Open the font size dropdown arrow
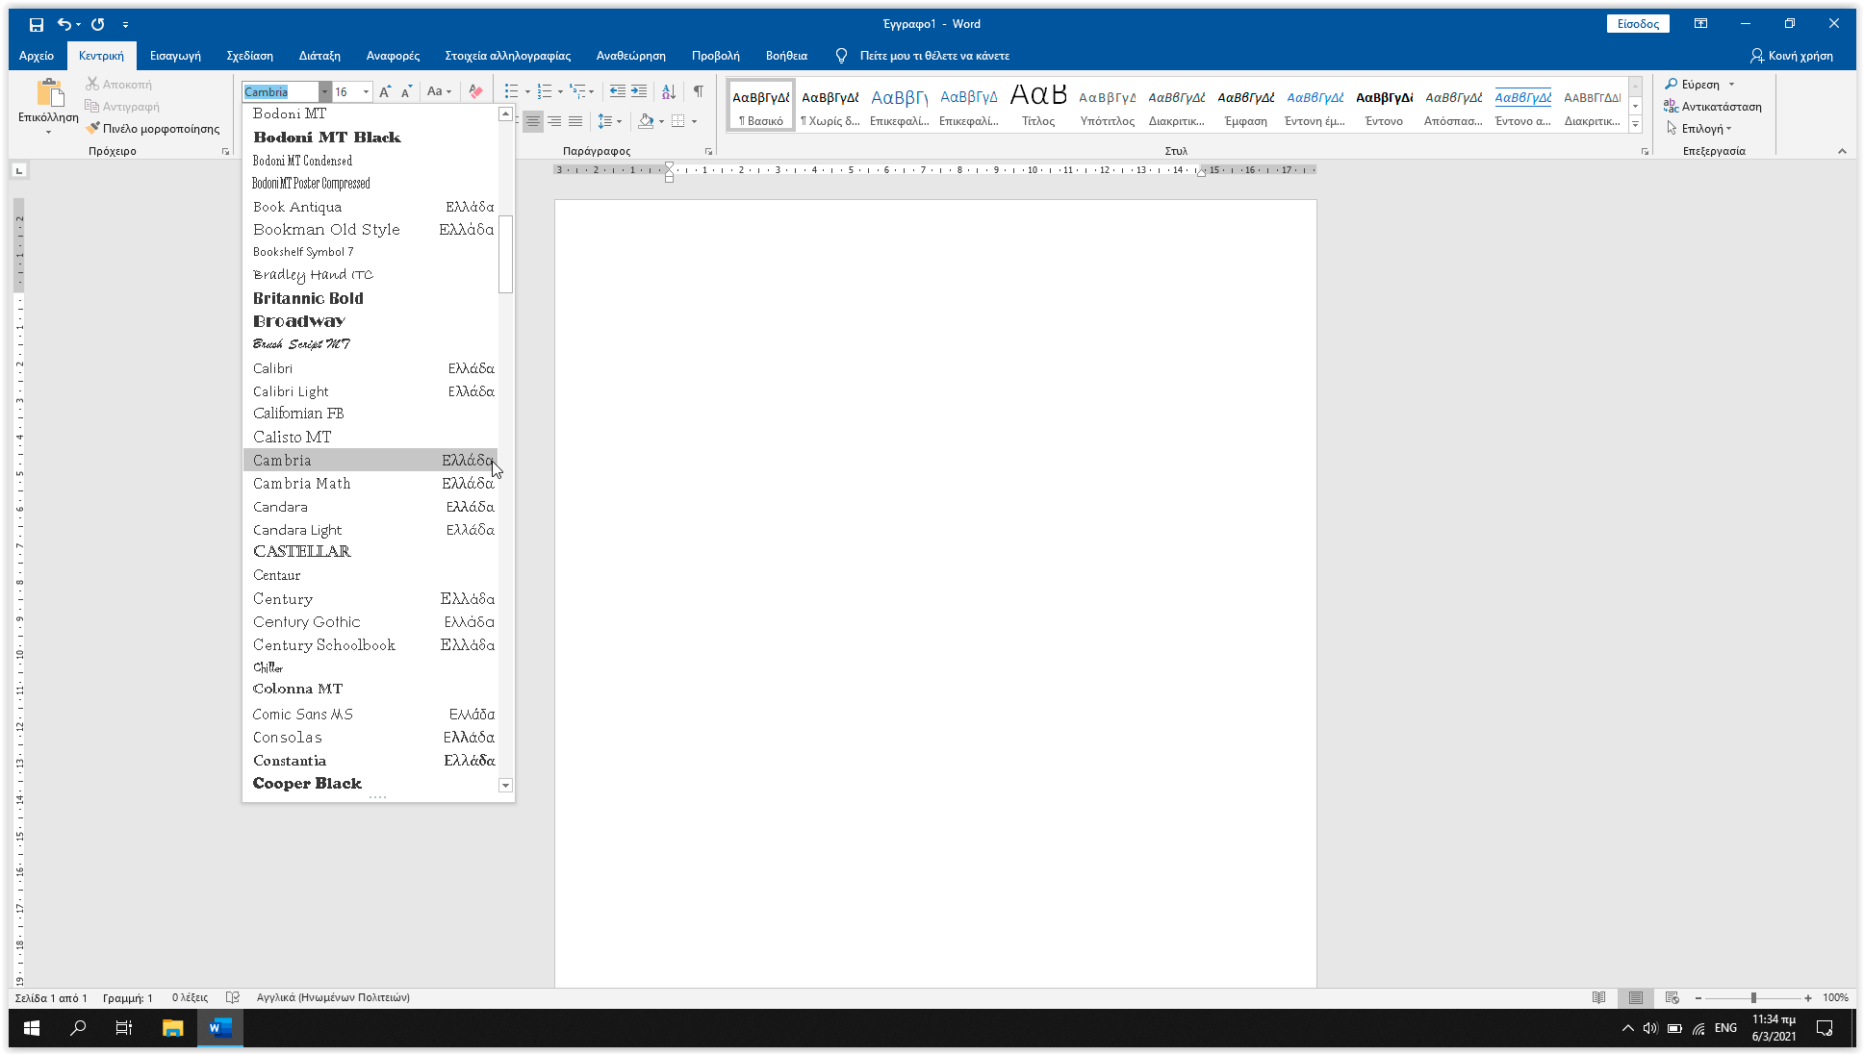 (366, 91)
